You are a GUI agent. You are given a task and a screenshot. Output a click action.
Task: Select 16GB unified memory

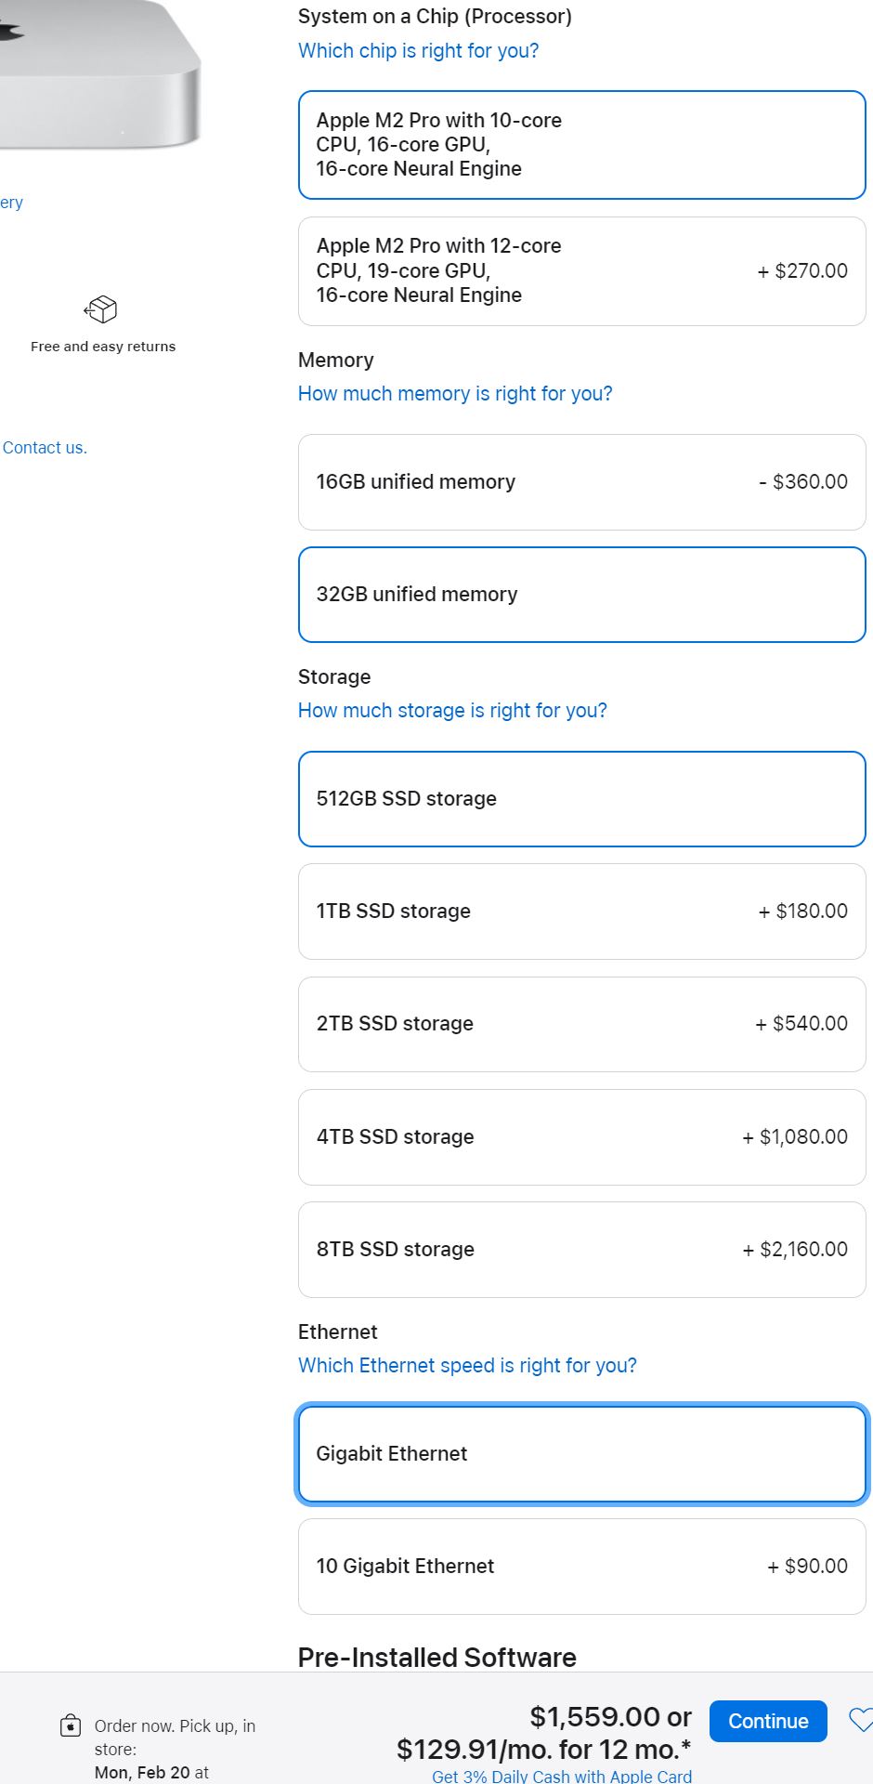coord(581,482)
